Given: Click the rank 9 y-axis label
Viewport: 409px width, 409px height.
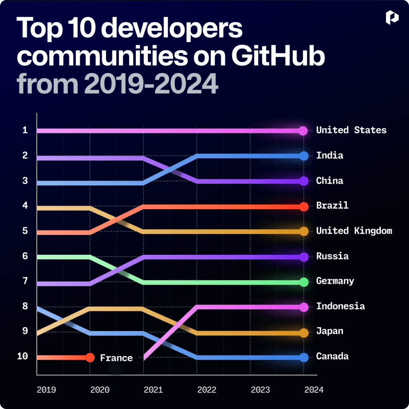Looking at the screenshot, I should tap(25, 331).
